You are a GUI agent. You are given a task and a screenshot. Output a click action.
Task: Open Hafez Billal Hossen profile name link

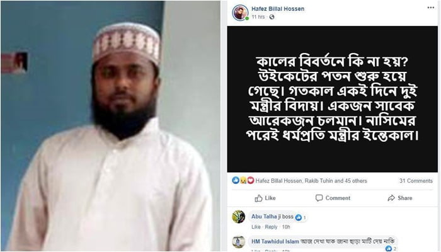[x=278, y=9]
